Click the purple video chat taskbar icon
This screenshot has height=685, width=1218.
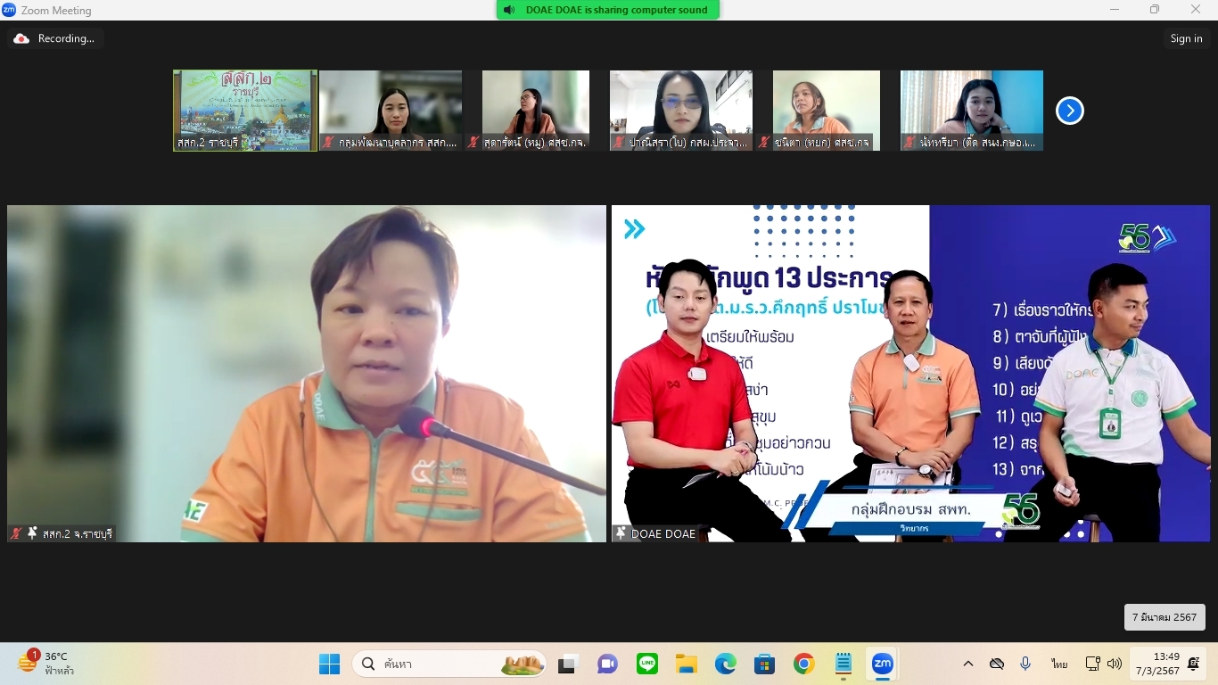click(x=608, y=664)
